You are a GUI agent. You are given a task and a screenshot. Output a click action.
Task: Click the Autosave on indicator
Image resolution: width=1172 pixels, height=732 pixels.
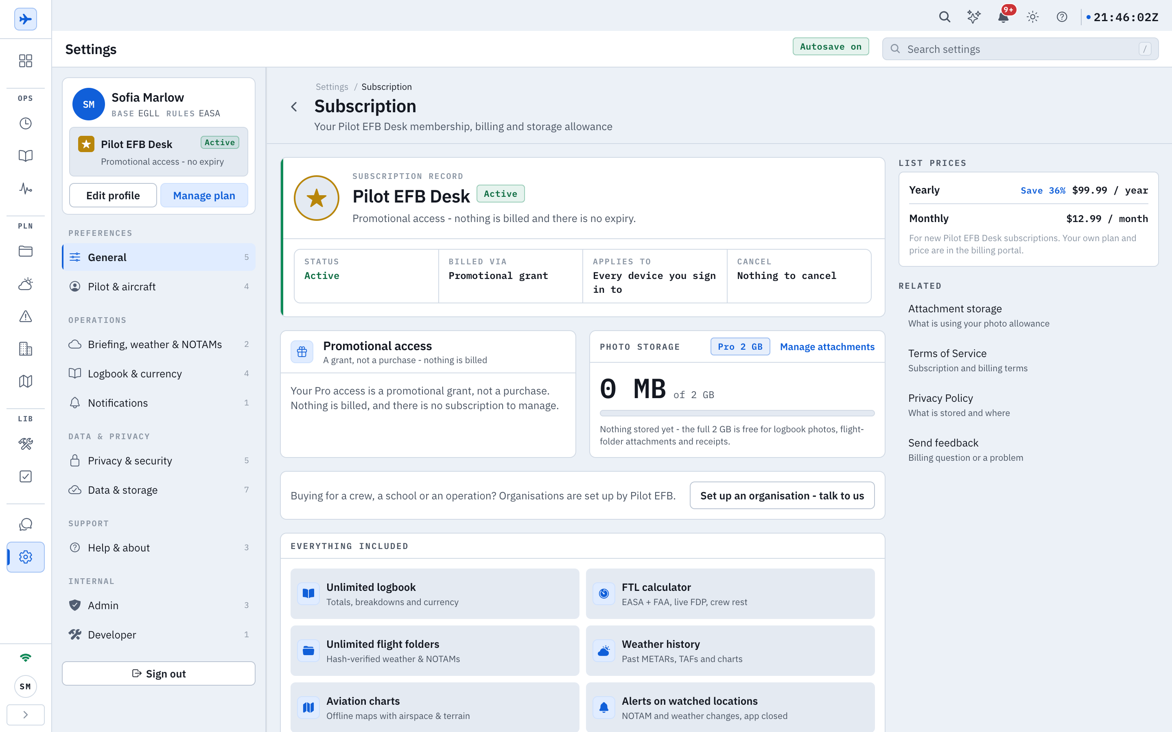[831, 46]
